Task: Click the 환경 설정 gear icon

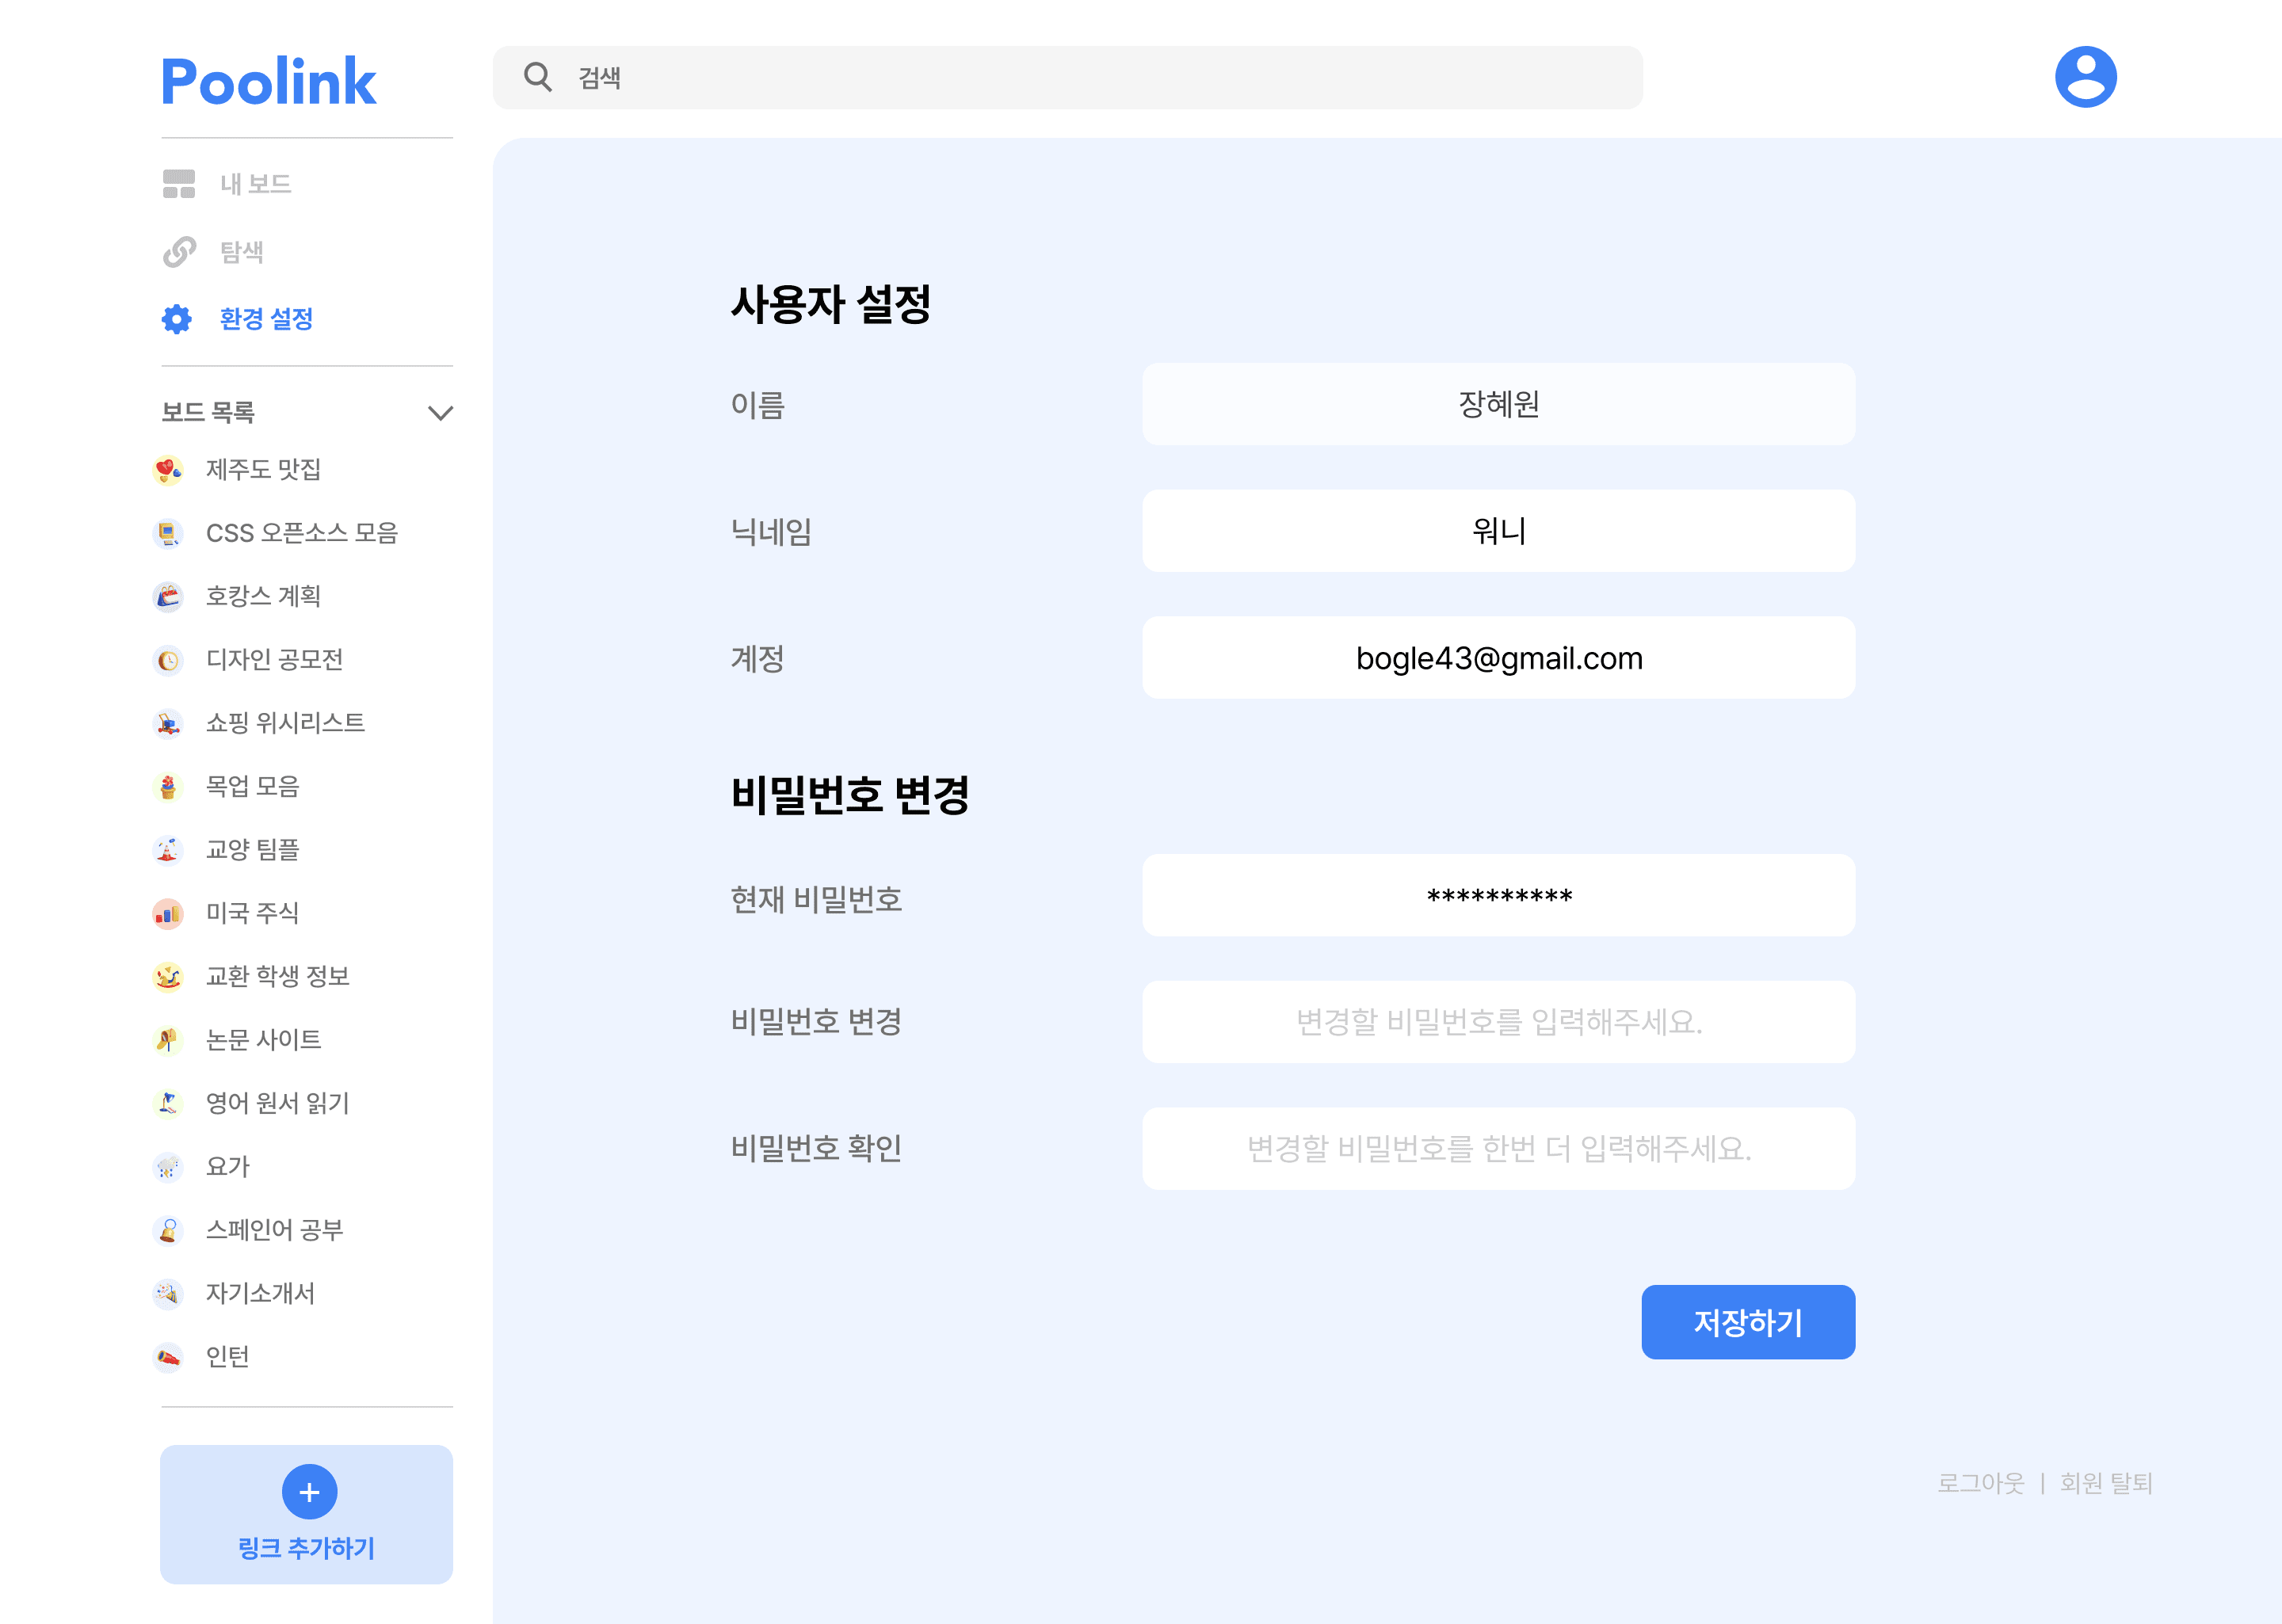Action: point(177,319)
